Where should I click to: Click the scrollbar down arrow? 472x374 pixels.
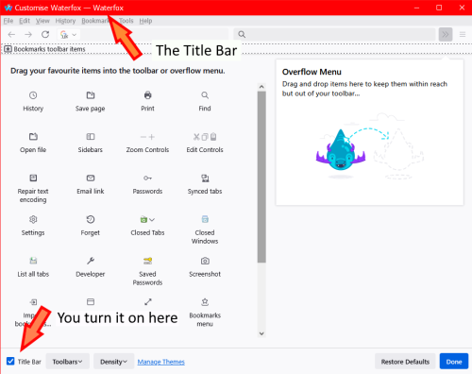tap(261, 333)
